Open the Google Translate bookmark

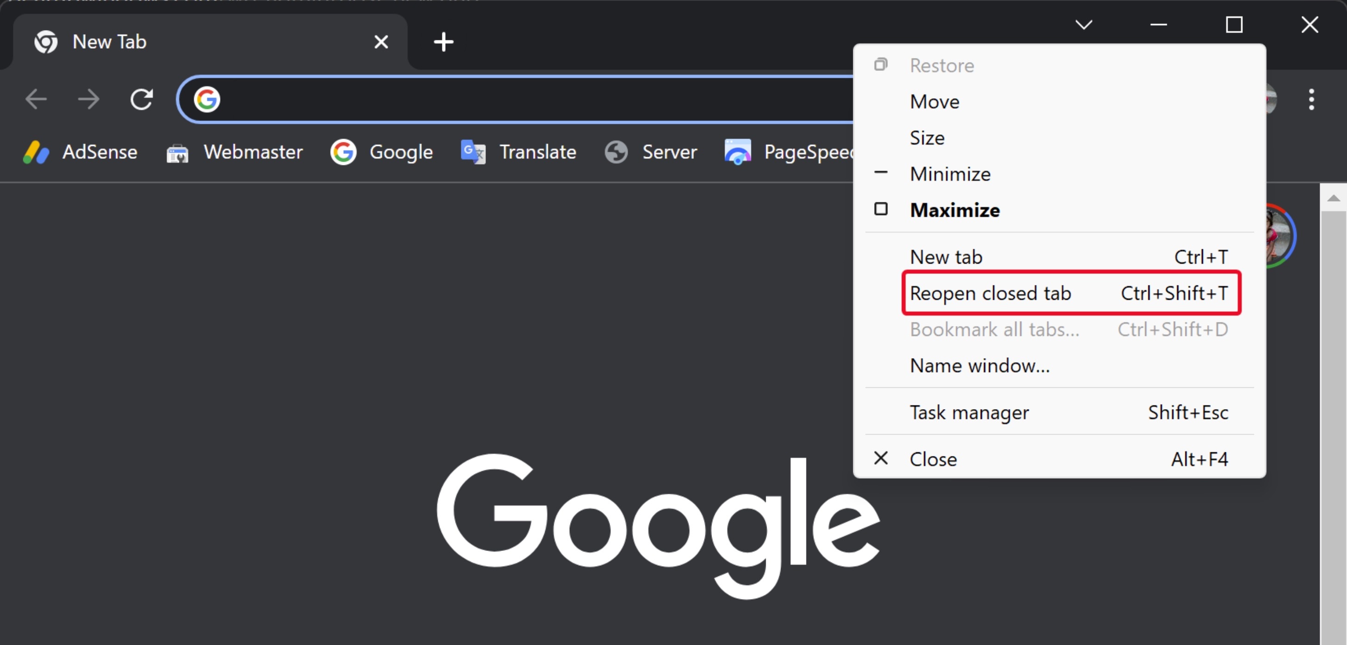coord(538,152)
